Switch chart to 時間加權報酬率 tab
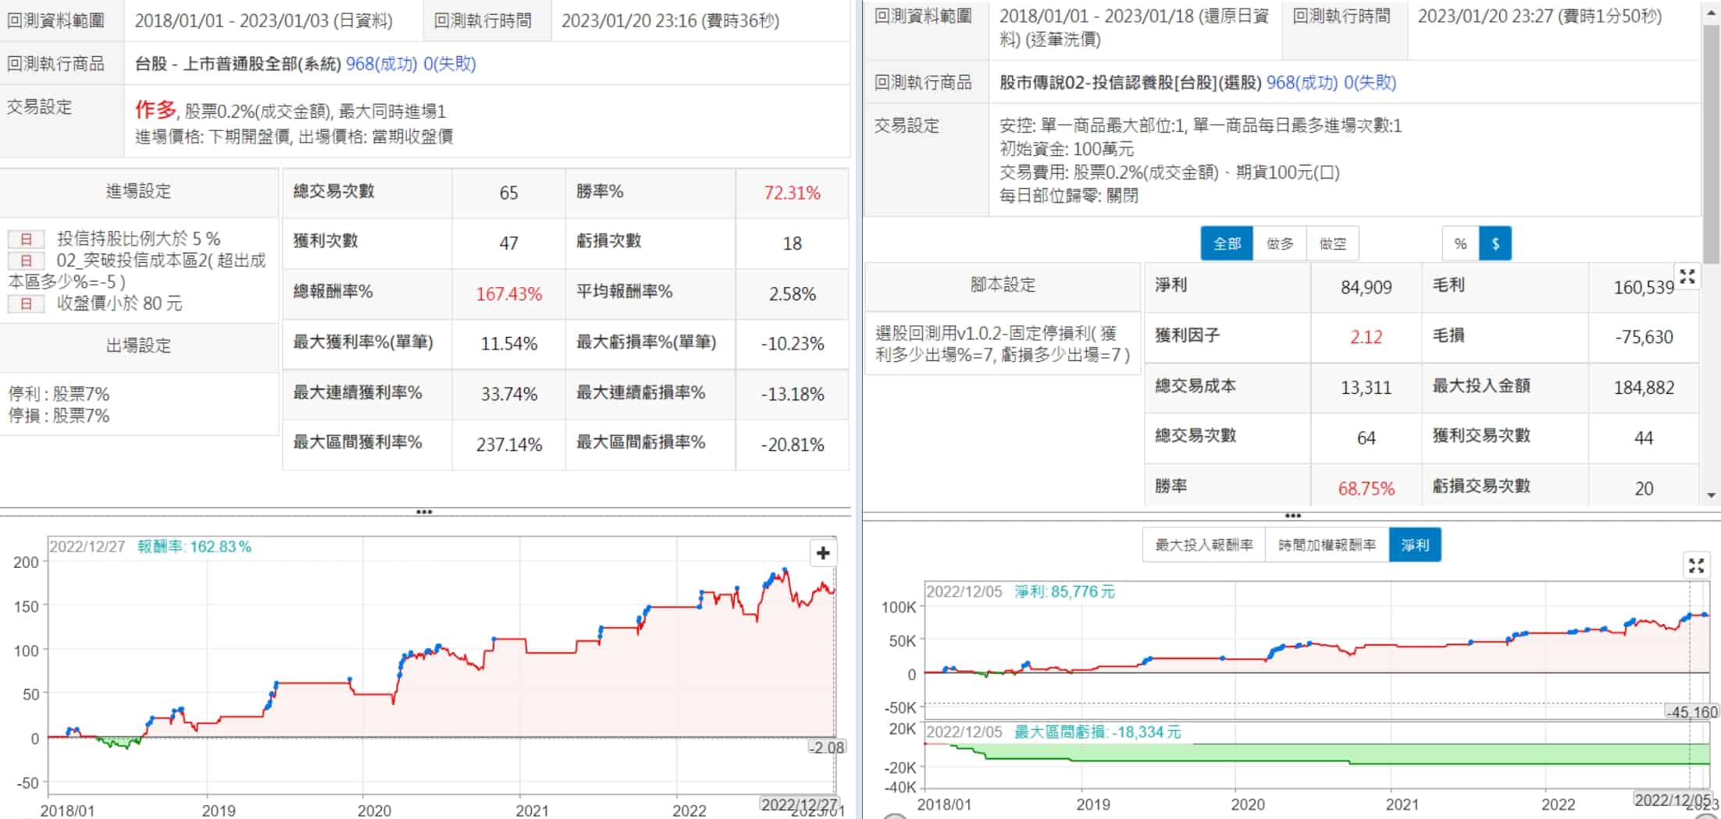1721x819 pixels. (x=1327, y=545)
